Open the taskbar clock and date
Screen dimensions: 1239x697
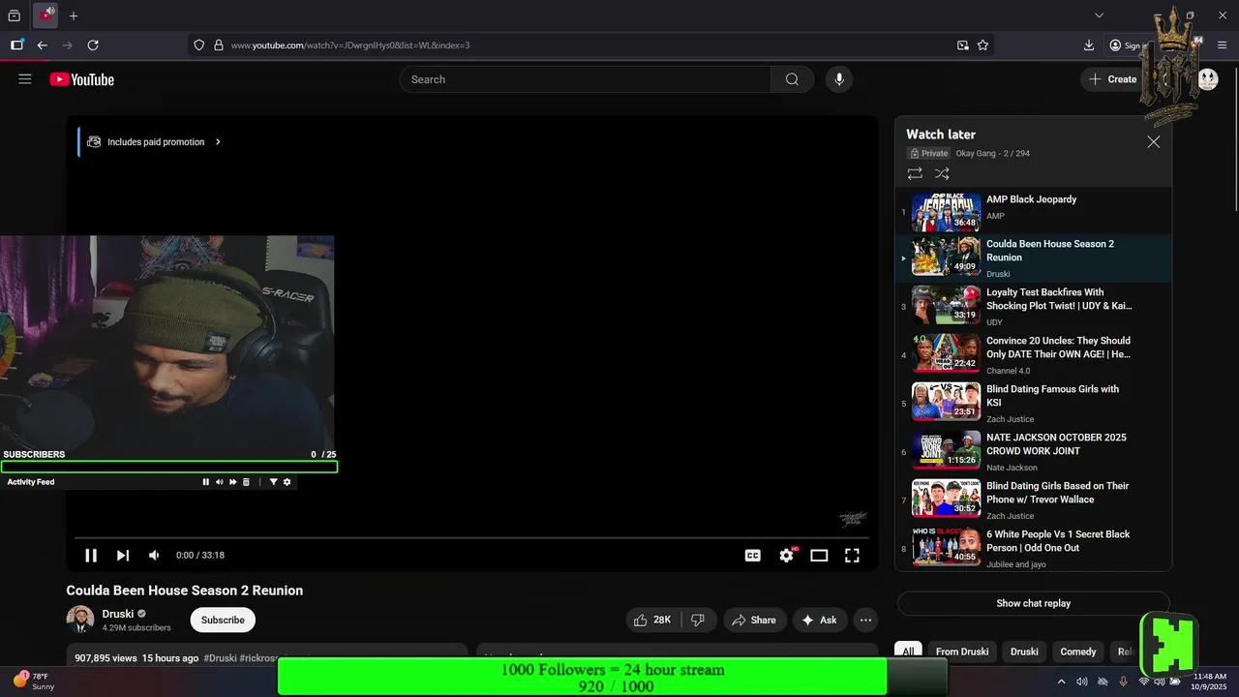(x=1209, y=682)
